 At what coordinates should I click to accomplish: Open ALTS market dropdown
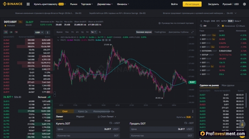click(x=224, y=21)
